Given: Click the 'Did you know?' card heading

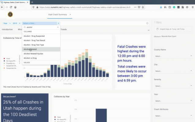Looking at the screenshot, I should [9, 97].
